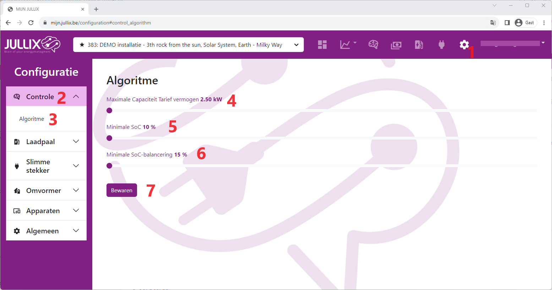Open the money tariff icon
Viewport: 552px width, 290px height.
point(396,45)
